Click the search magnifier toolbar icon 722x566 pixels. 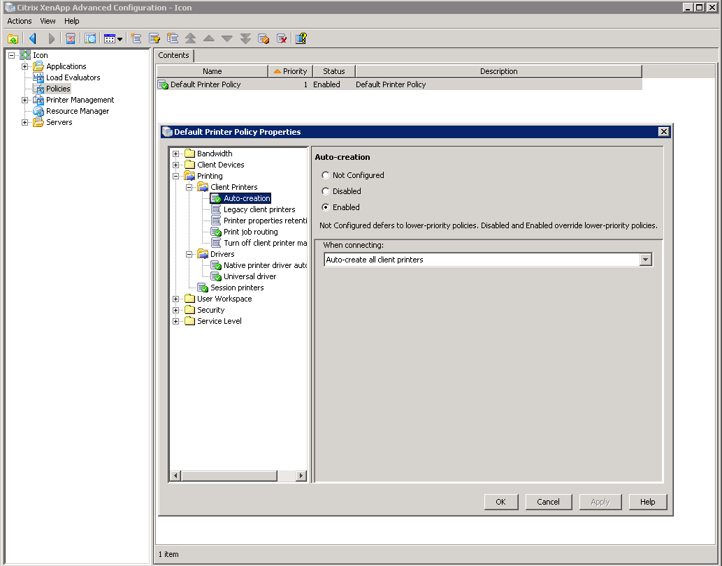pos(90,38)
